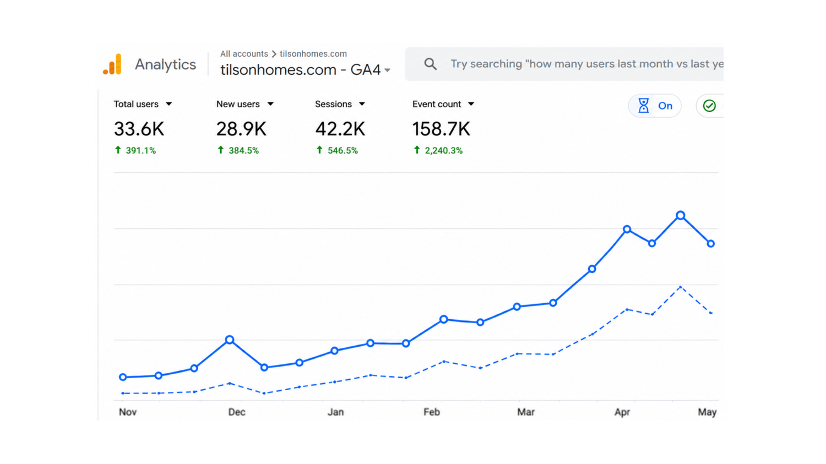Click the 2,240.3% increase indicator

point(438,150)
